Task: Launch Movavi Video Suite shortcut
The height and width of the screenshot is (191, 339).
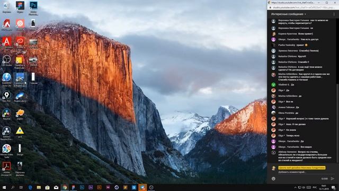Action: [x=7, y=151]
